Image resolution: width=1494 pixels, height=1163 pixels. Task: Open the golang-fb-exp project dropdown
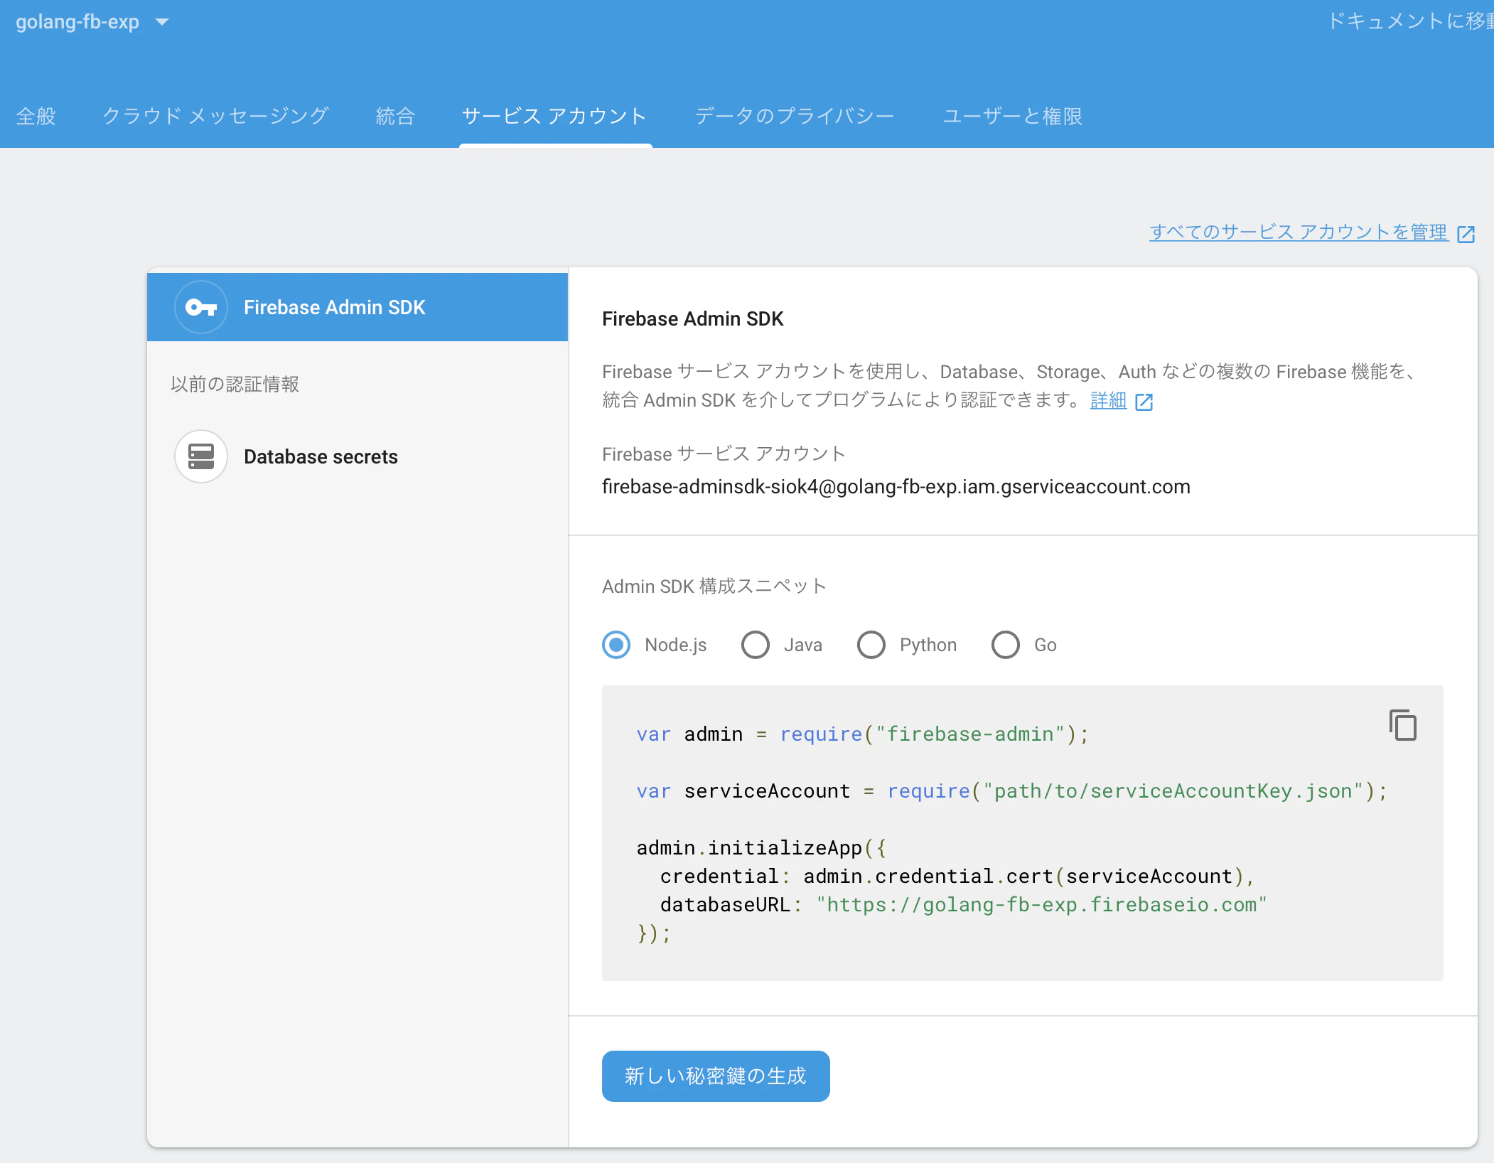pos(92,22)
